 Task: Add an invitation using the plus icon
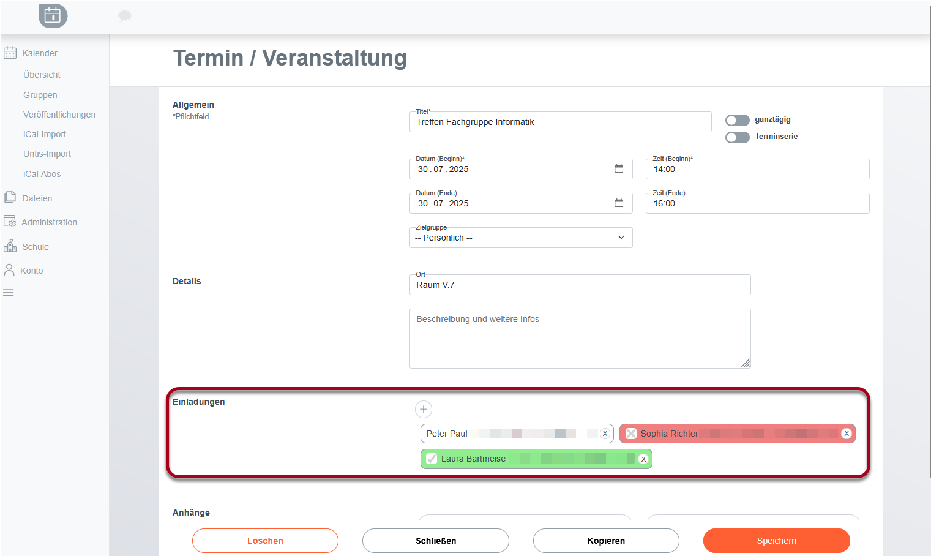[x=423, y=409]
